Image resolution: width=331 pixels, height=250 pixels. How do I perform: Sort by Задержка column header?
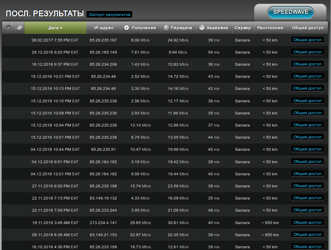click(x=214, y=28)
